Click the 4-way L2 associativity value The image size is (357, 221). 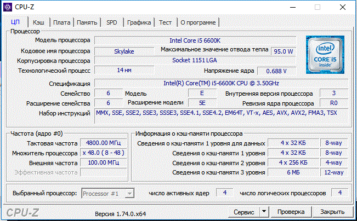tap(334, 162)
